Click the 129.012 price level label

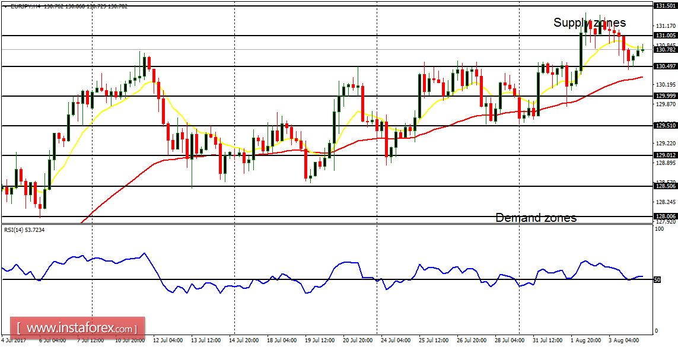coord(666,155)
